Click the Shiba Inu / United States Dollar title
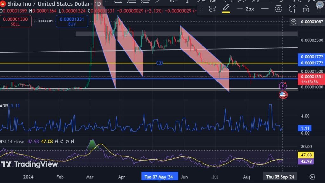 coord(49,4)
